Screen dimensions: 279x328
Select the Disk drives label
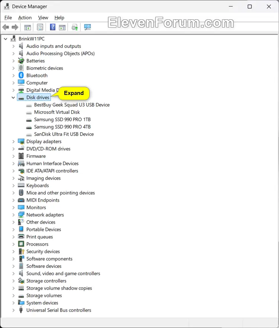pyautogui.click(x=38, y=98)
